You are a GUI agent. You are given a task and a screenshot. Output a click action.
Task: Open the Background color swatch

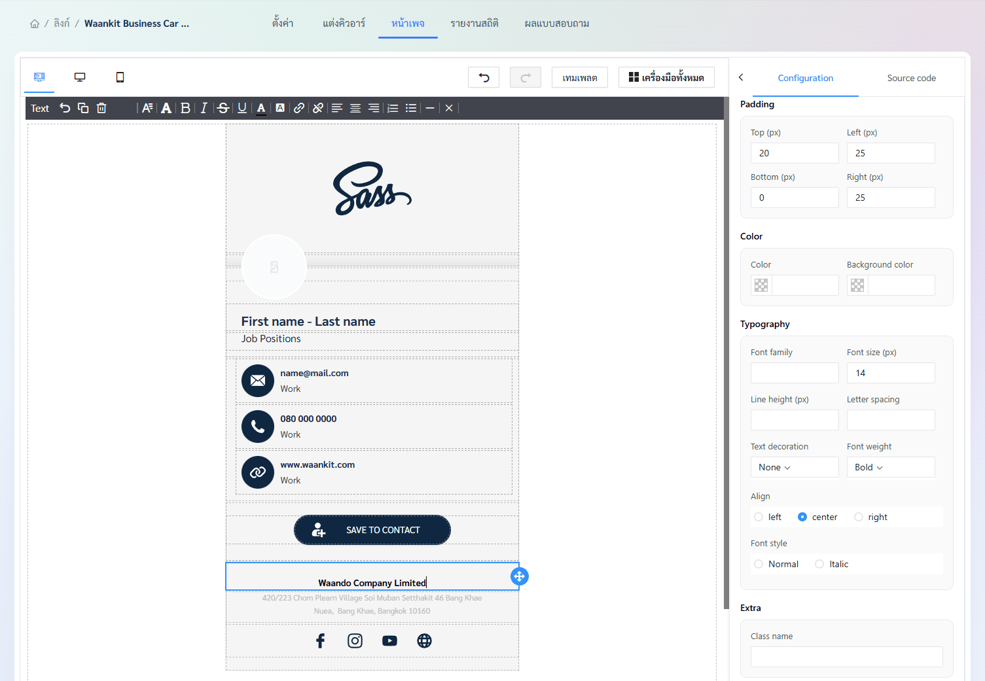[x=857, y=285]
